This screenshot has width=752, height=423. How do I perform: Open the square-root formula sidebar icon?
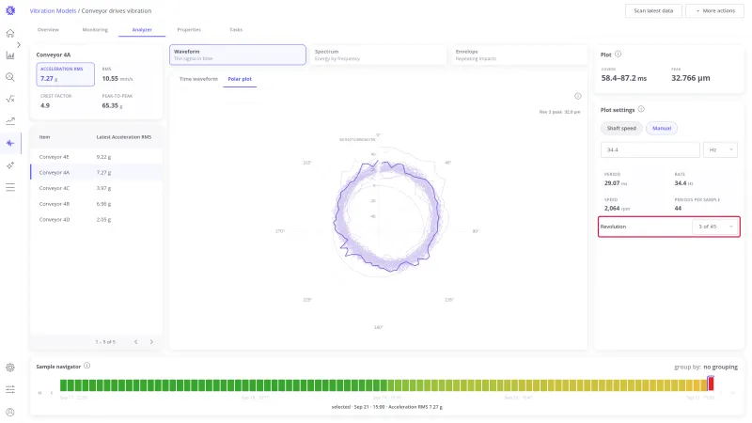tap(10, 100)
